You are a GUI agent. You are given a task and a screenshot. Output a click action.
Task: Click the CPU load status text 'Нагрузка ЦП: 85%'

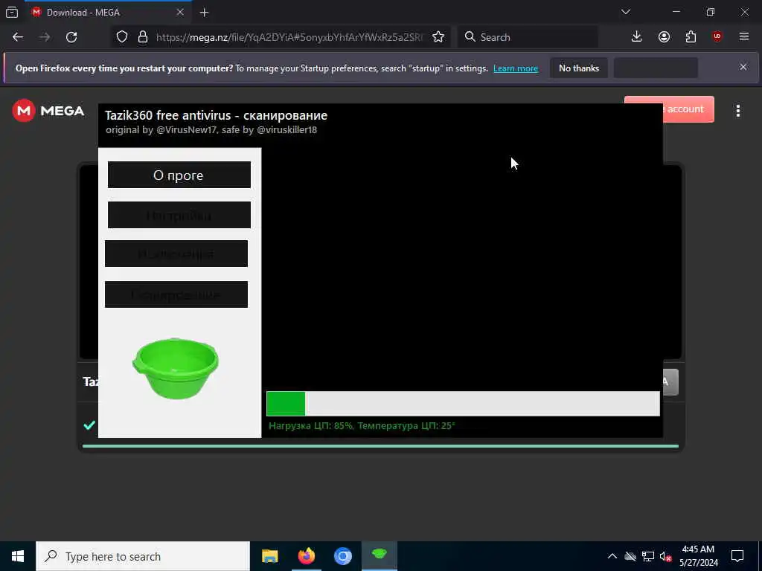pyautogui.click(x=310, y=426)
